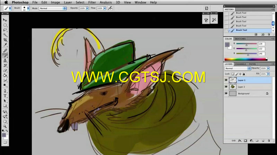The height and width of the screenshot is (155, 277).
Task: Toggle lock all for layer
Action: (x=244, y=74)
